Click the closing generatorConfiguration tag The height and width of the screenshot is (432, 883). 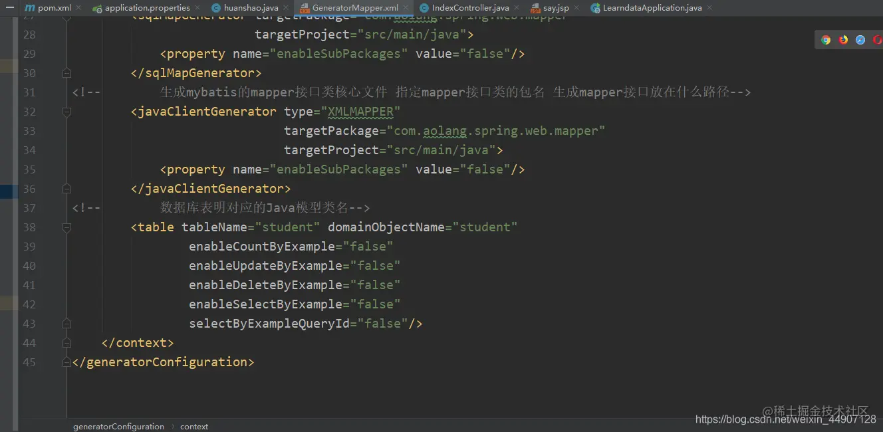click(164, 362)
